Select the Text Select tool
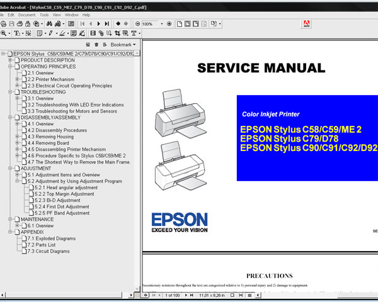This screenshot has height=302, width=378. pos(17,33)
